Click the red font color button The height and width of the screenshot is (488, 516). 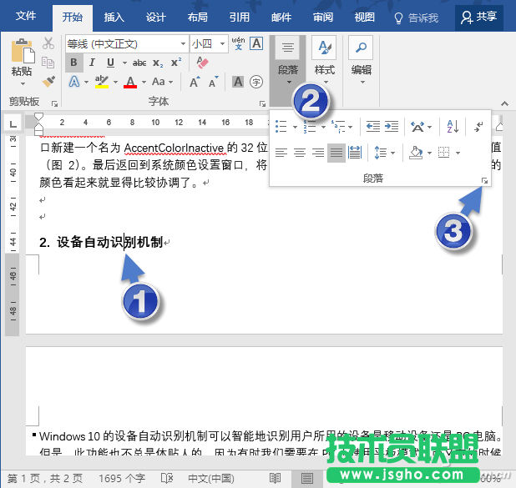click(x=130, y=82)
